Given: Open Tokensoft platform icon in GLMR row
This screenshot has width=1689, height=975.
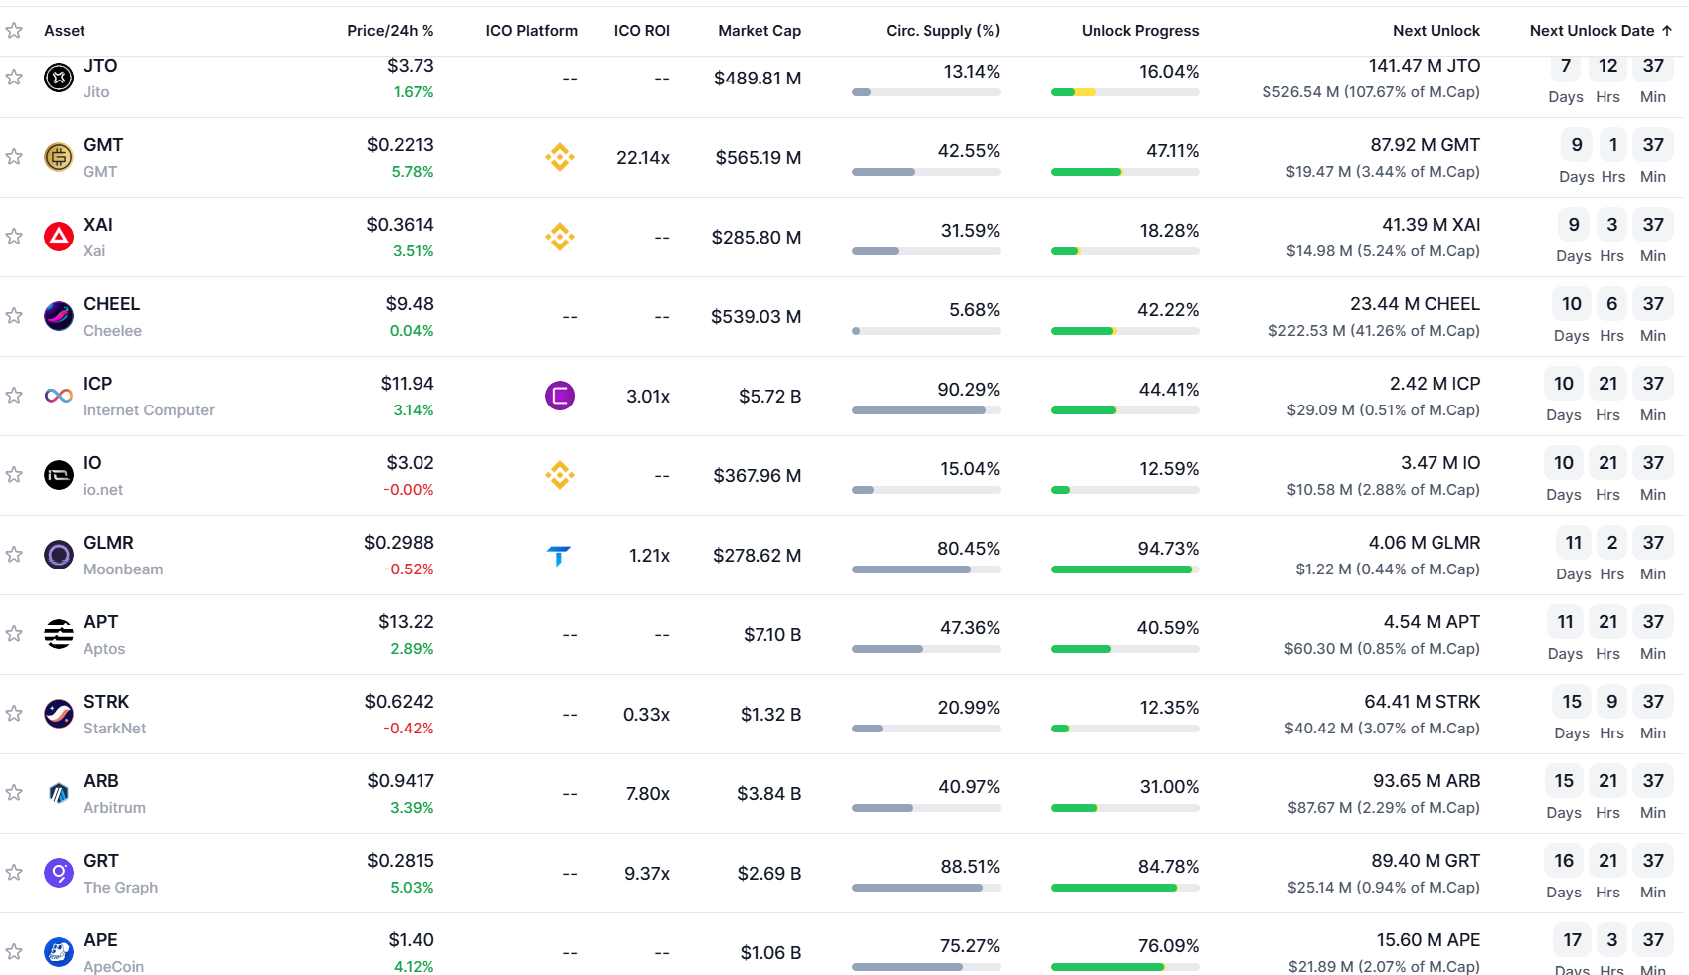Looking at the screenshot, I should [x=559, y=555].
